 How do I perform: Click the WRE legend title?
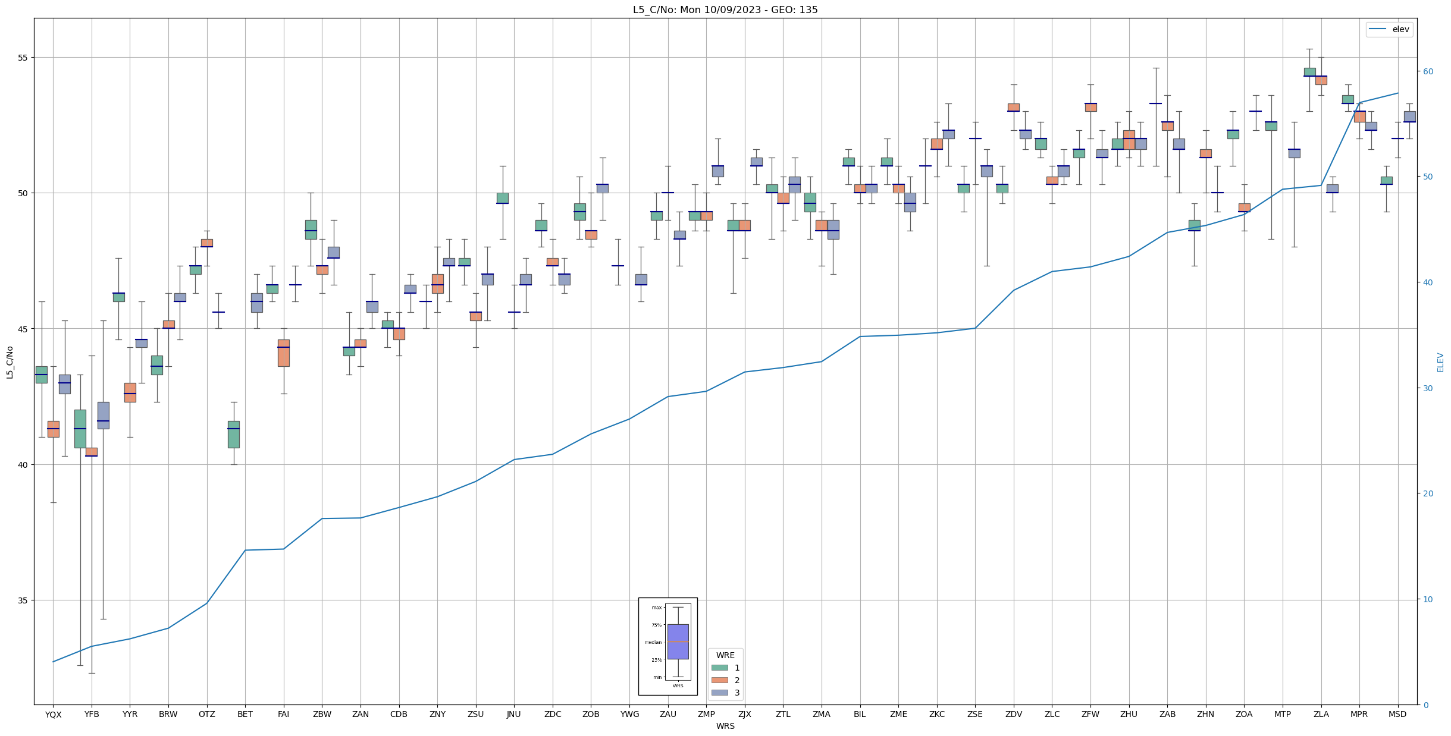(725, 655)
